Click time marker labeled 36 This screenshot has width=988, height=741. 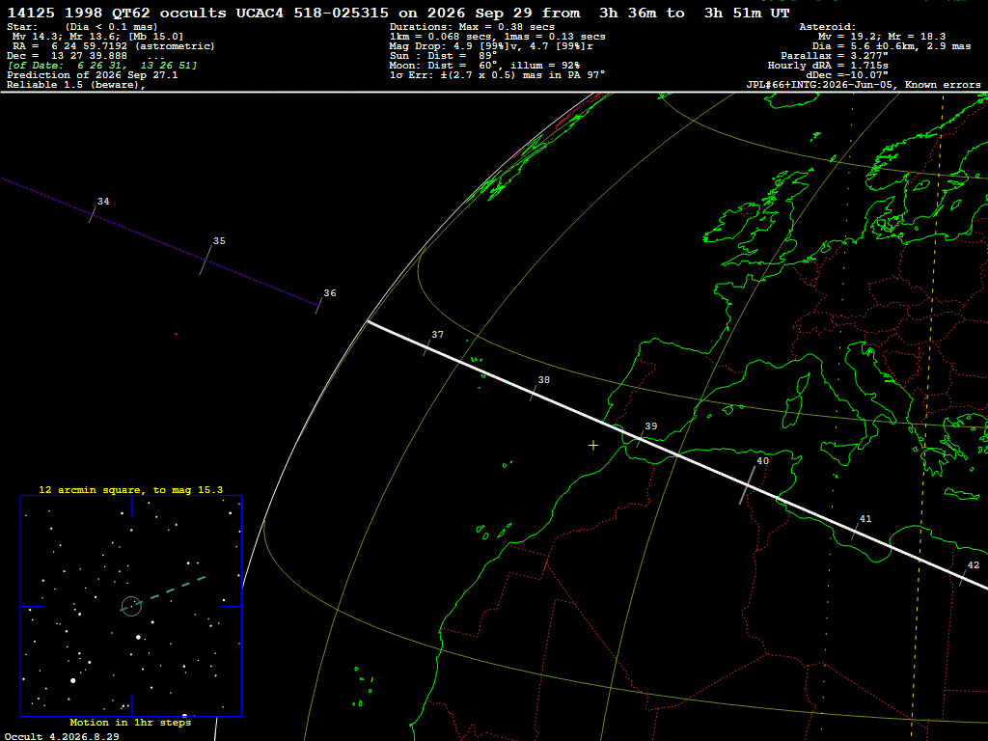pos(330,293)
